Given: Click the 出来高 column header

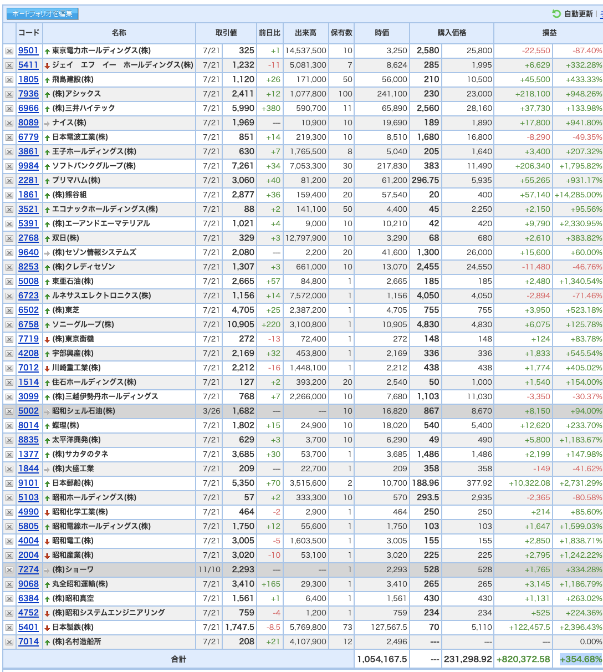Looking at the screenshot, I should (306, 33).
